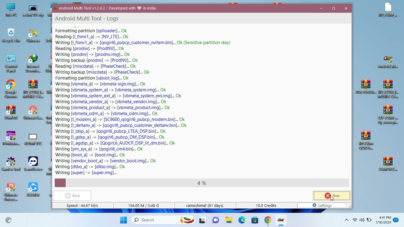The image size is (404, 227).
Task: Open File Explorer from taskbar
Action: (229, 220)
